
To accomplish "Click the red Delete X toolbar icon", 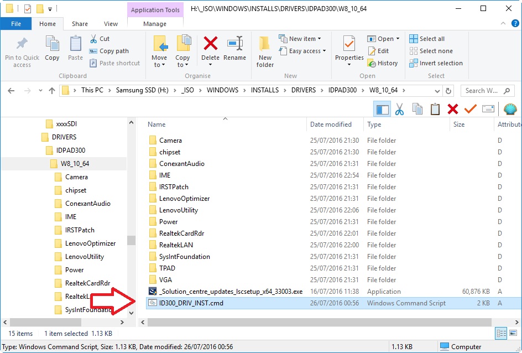I will pos(452,108).
